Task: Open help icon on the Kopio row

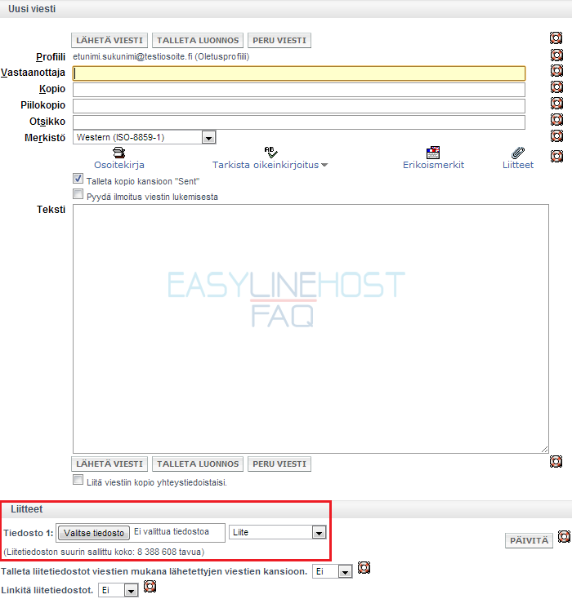Action: coord(556,87)
